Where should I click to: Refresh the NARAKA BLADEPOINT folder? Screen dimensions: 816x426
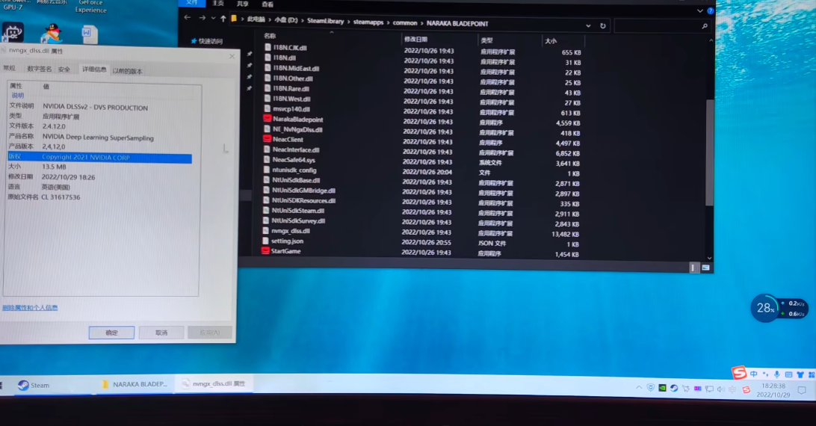pos(602,25)
